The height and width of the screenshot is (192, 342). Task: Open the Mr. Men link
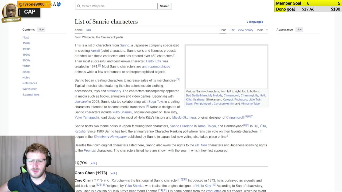[x=201, y=145]
